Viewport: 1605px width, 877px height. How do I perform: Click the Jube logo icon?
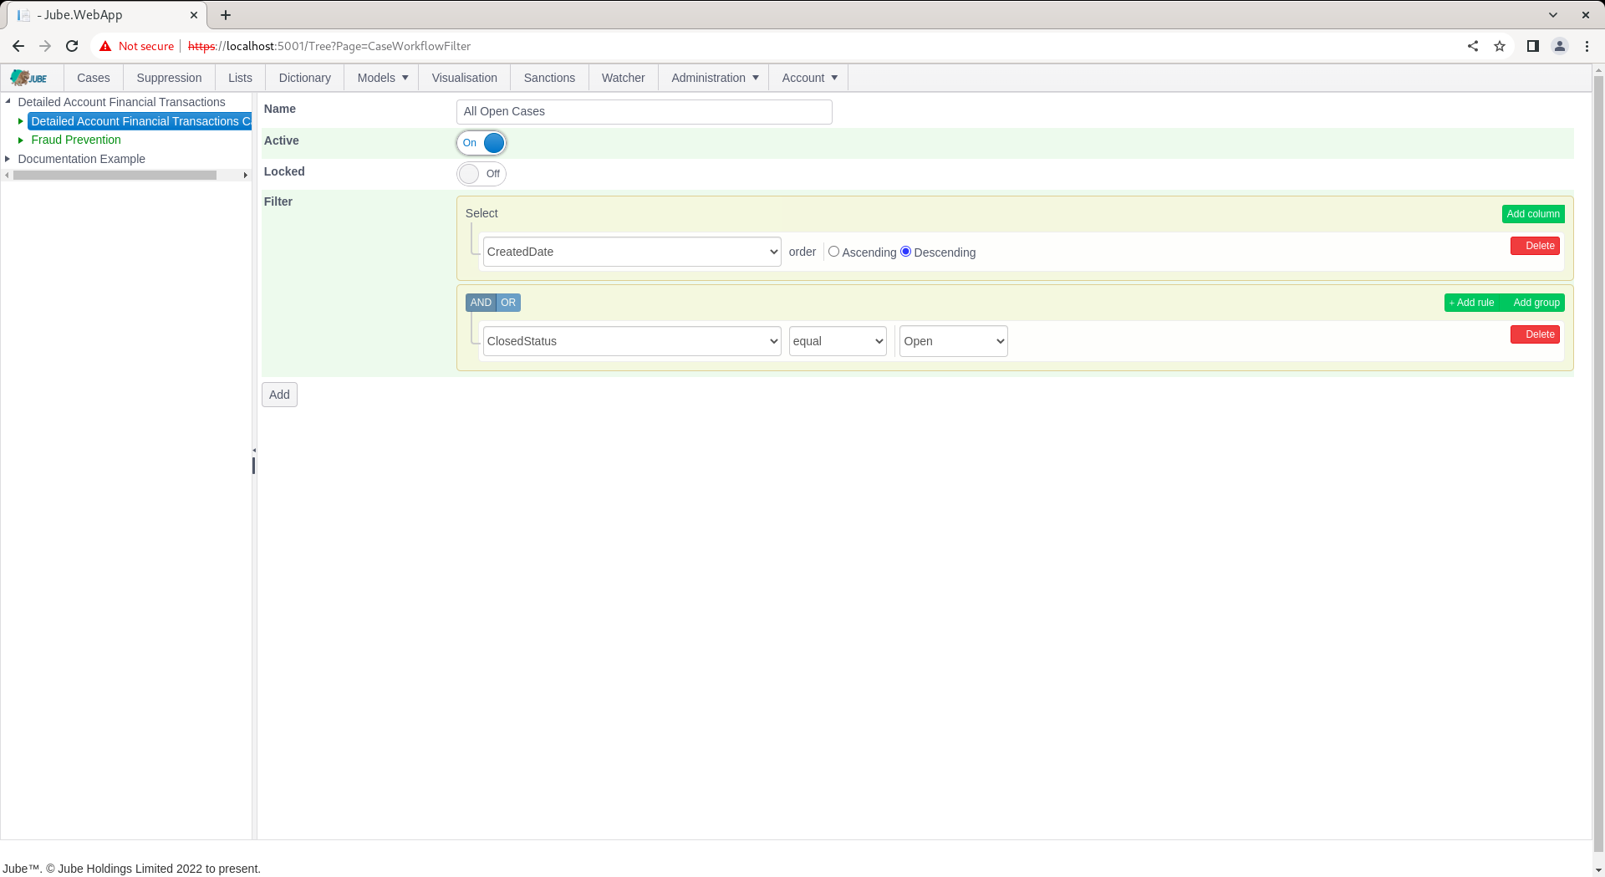[x=29, y=78]
